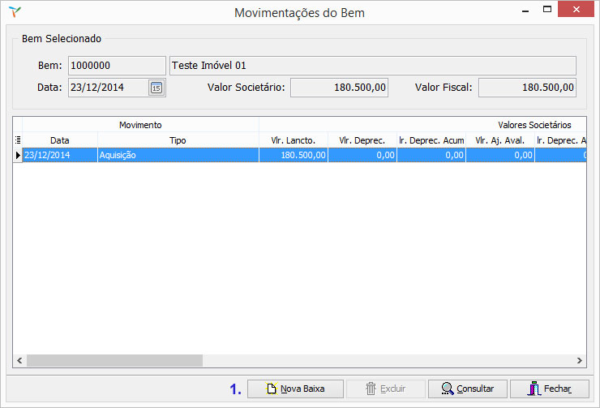Screen dimensions: 600x408
Task: Select the row indicator arrow for Aquisição
Action: coord(18,155)
